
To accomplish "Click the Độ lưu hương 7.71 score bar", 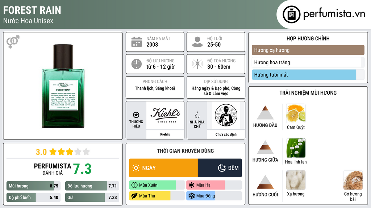I will coord(92,186).
